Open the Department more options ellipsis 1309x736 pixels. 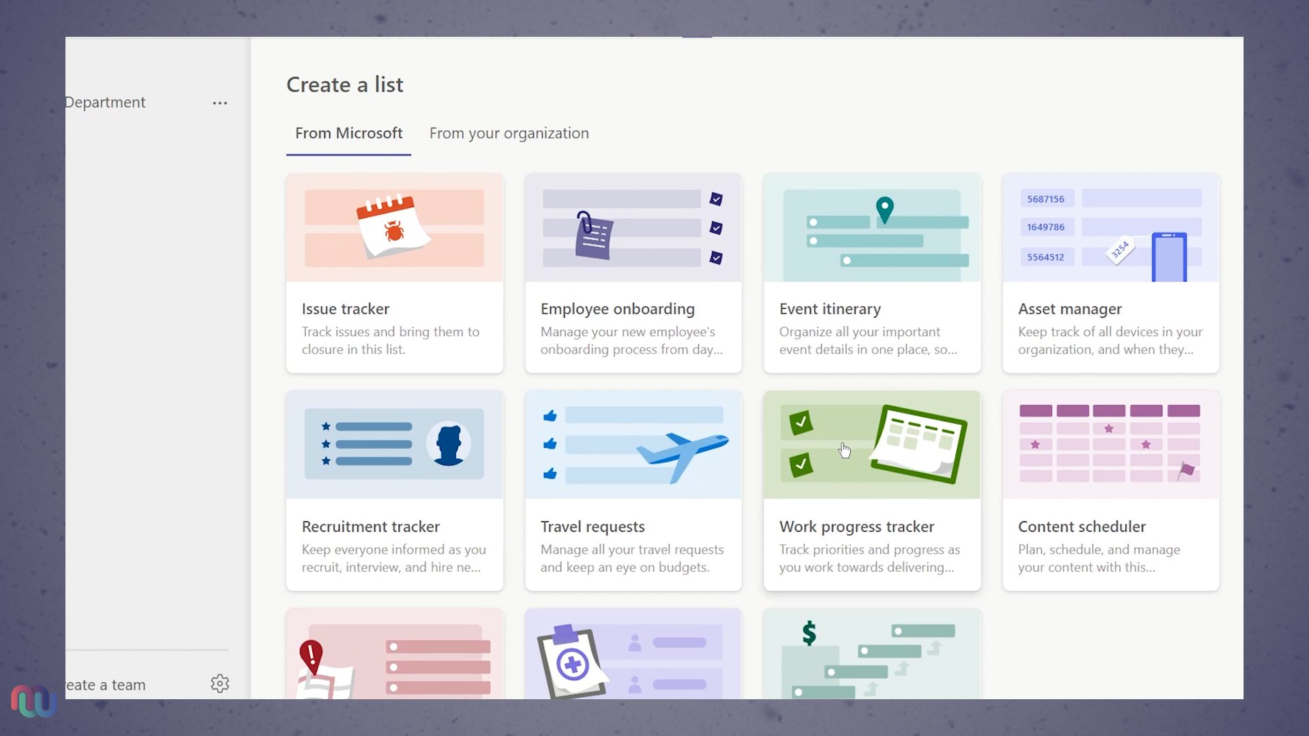point(220,103)
